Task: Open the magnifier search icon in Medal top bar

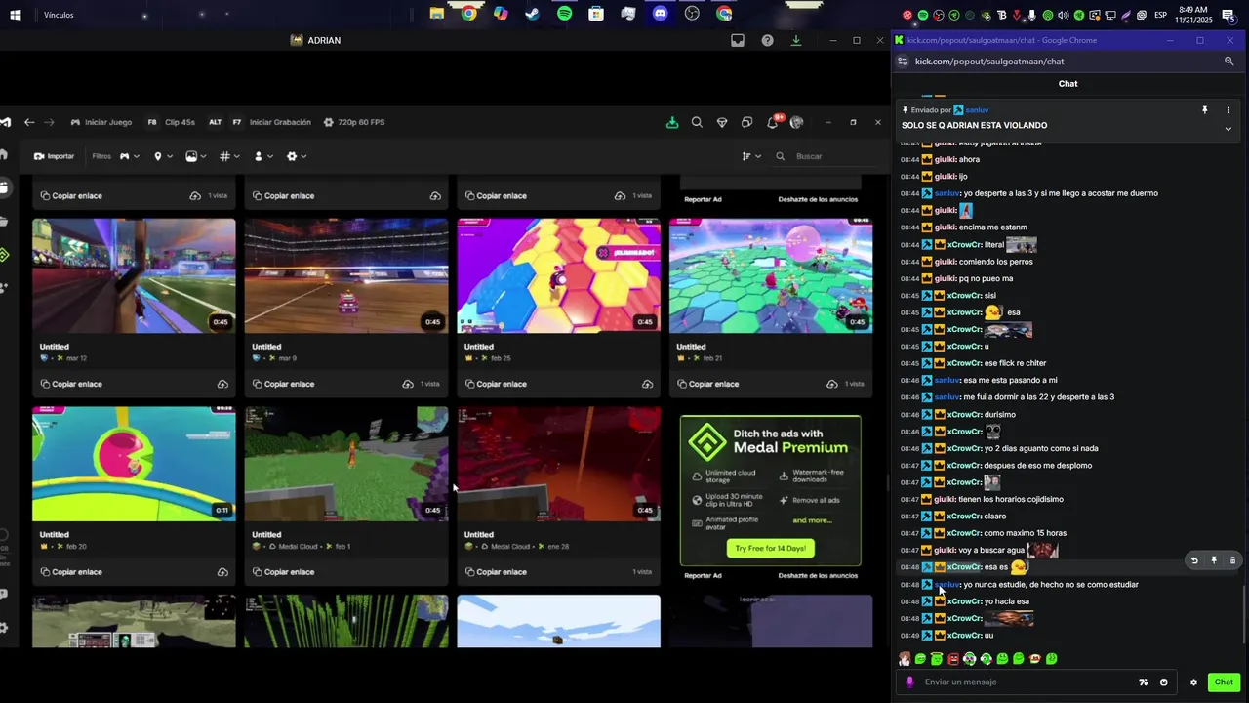Action: 697,122
